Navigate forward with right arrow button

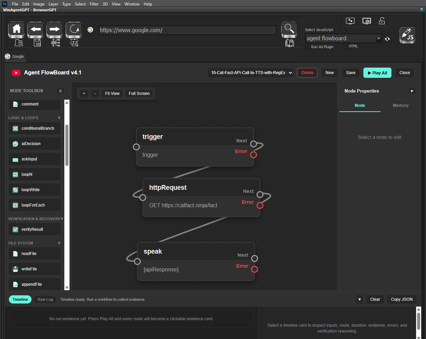pyautogui.click(x=55, y=30)
